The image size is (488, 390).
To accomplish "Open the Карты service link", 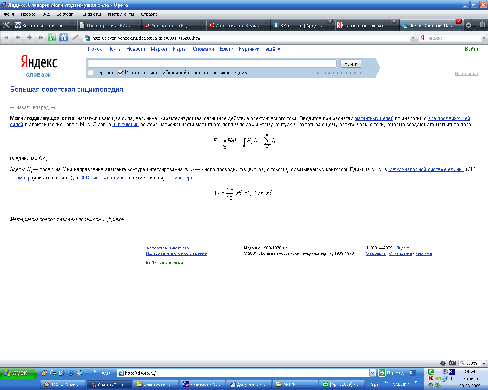I will pos(180,49).
